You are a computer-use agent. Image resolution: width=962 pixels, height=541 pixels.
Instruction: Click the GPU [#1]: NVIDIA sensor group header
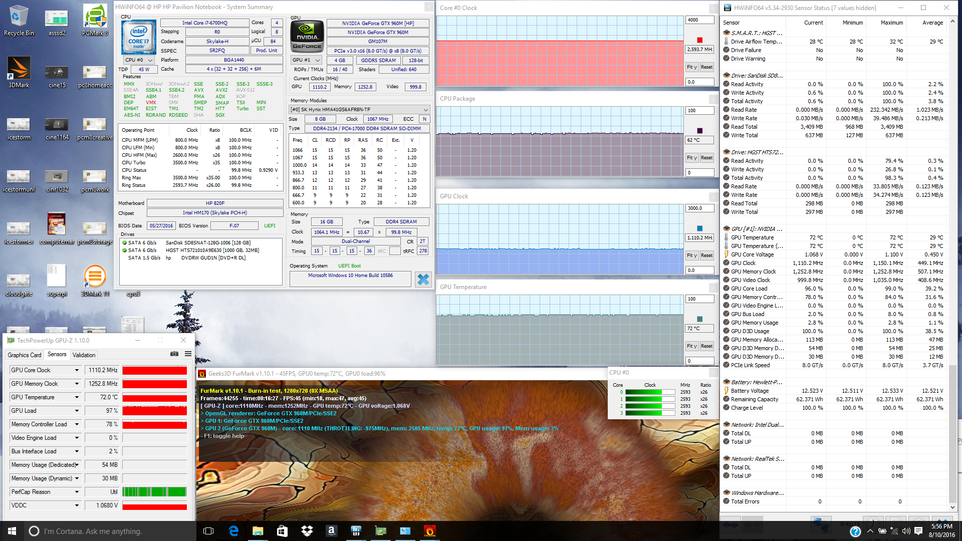(x=833, y=229)
